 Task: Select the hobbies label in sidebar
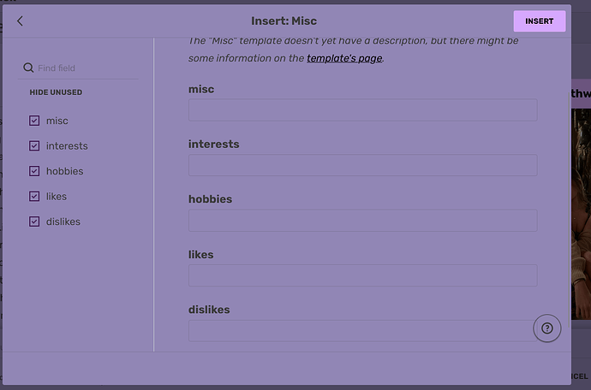point(65,171)
